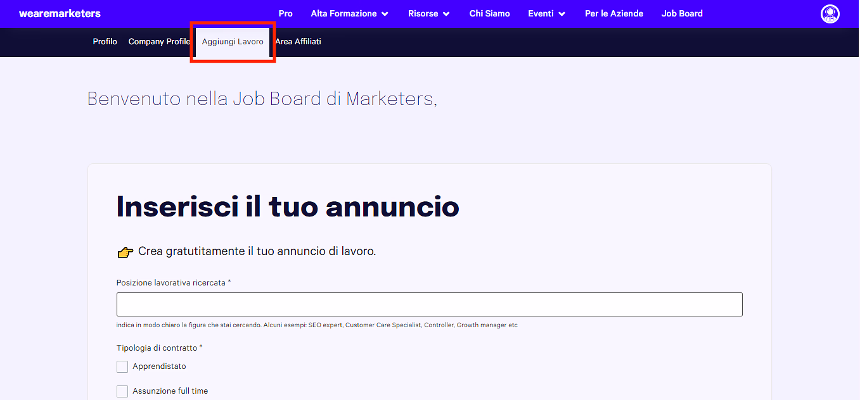Screen dimensions: 860x400
Task: Click the Risorse chevron icon
Action: tap(446, 13)
